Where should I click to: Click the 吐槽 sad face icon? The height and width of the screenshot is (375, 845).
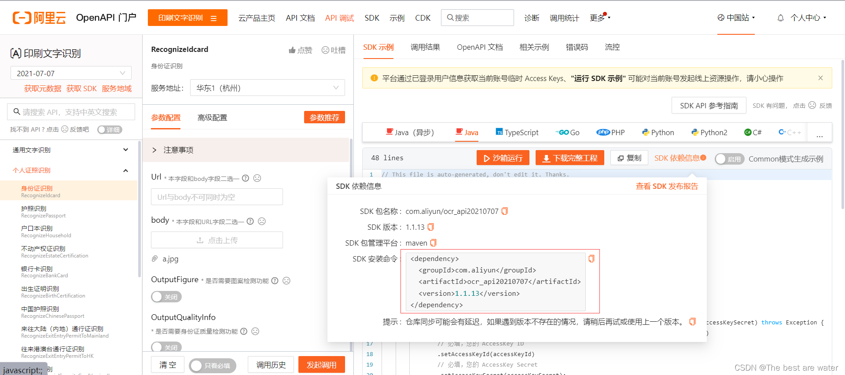click(x=325, y=50)
